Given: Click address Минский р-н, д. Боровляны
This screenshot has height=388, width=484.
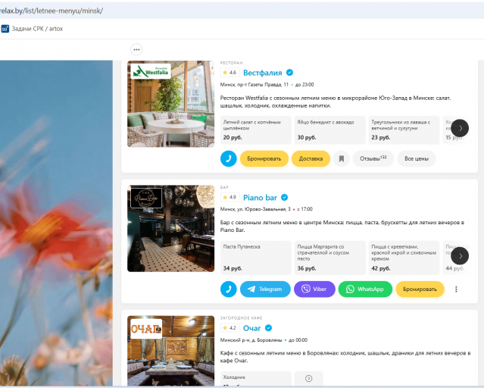Looking at the screenshot, I should point(251,340).
